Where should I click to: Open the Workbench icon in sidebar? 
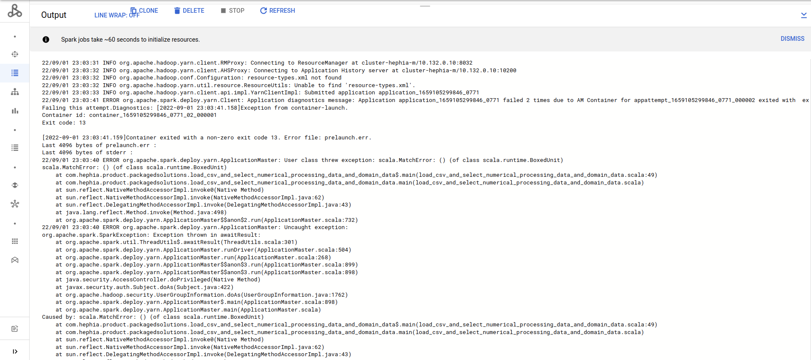click(x=15, y=260)
